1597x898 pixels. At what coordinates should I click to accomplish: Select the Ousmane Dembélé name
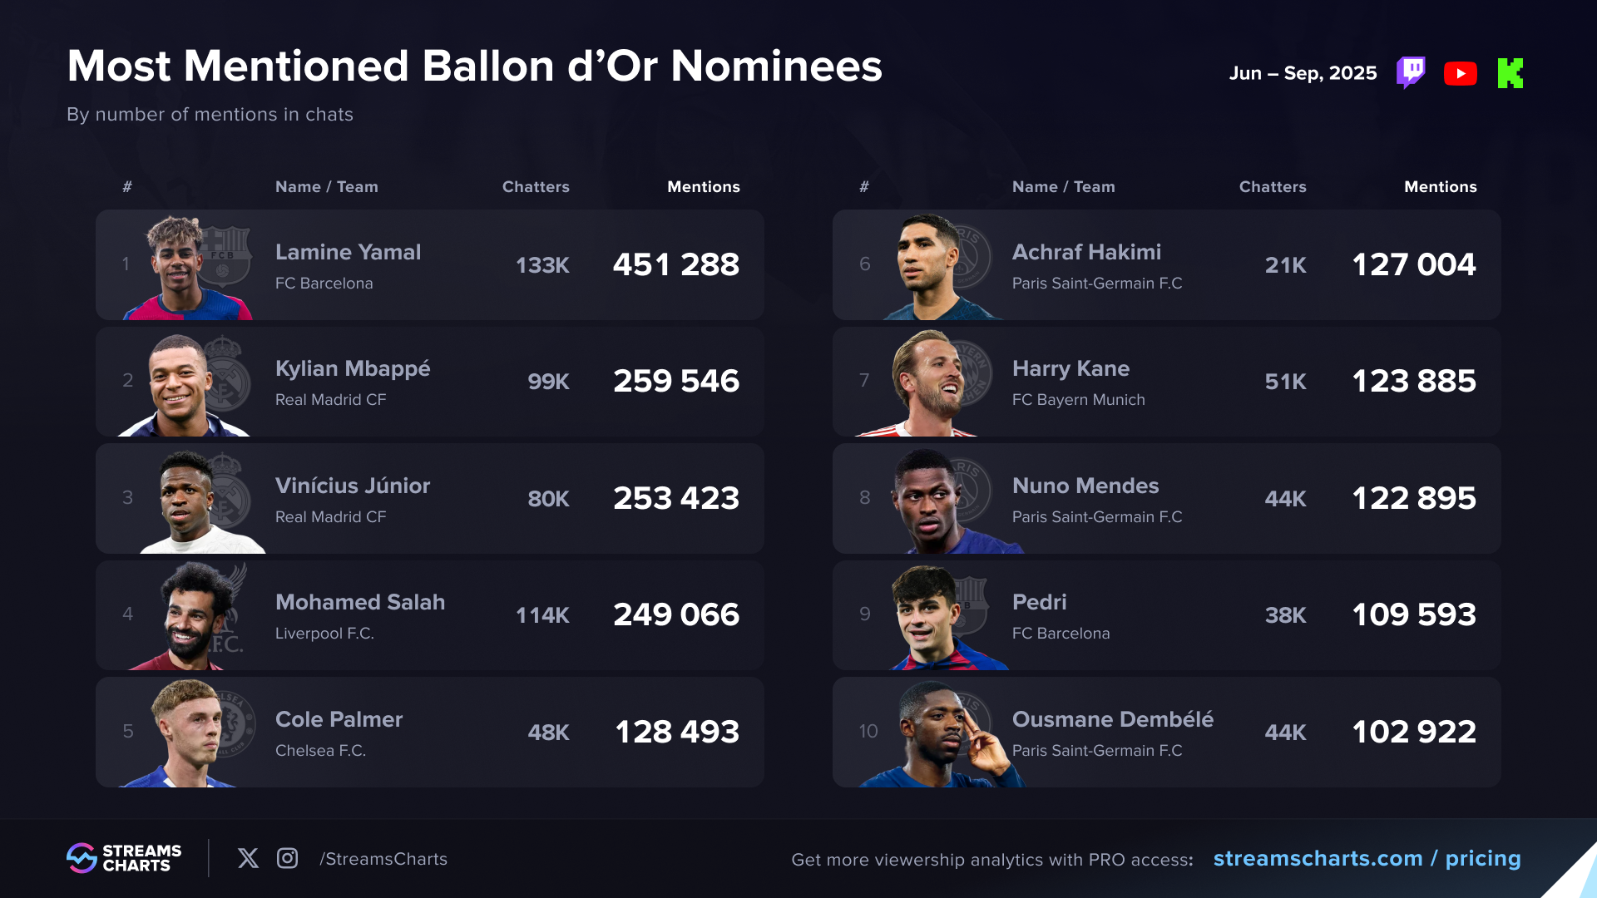1112,719
